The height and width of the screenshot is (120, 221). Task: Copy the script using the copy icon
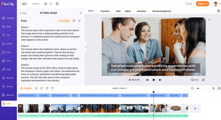pyautogui.click(x=74, y=21)
